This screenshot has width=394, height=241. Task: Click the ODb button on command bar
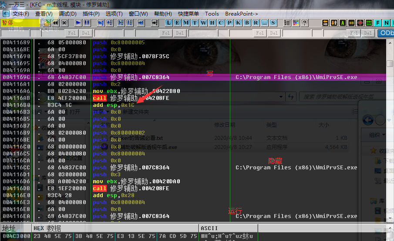pos(386,33)
